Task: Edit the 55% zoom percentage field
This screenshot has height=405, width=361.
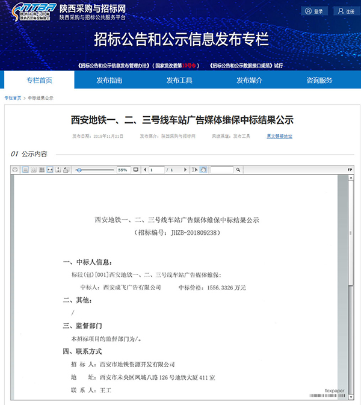Action: pyautogui.click(x=123, y=170)
